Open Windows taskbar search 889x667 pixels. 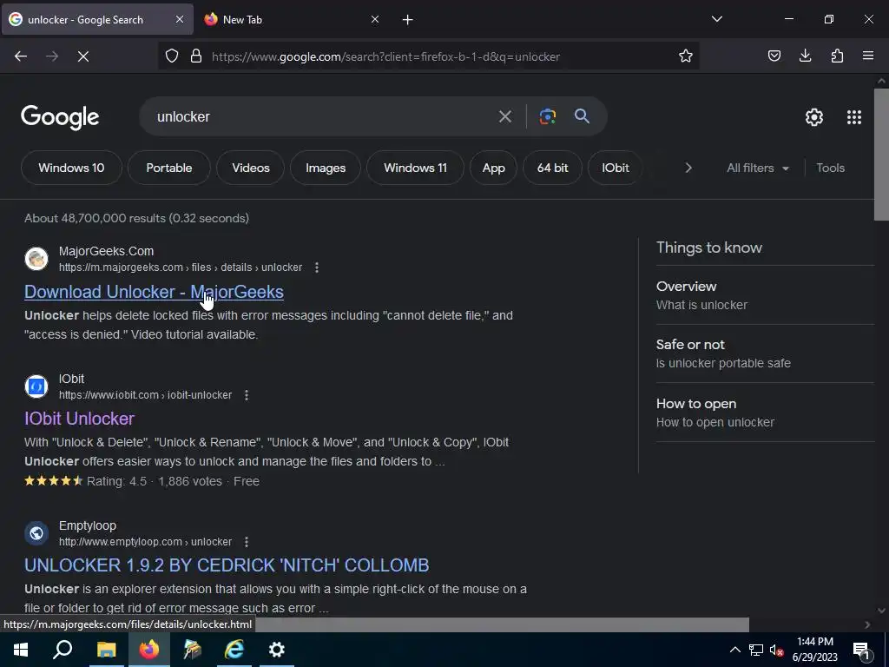pyautogui.click(x=63, y=650)
